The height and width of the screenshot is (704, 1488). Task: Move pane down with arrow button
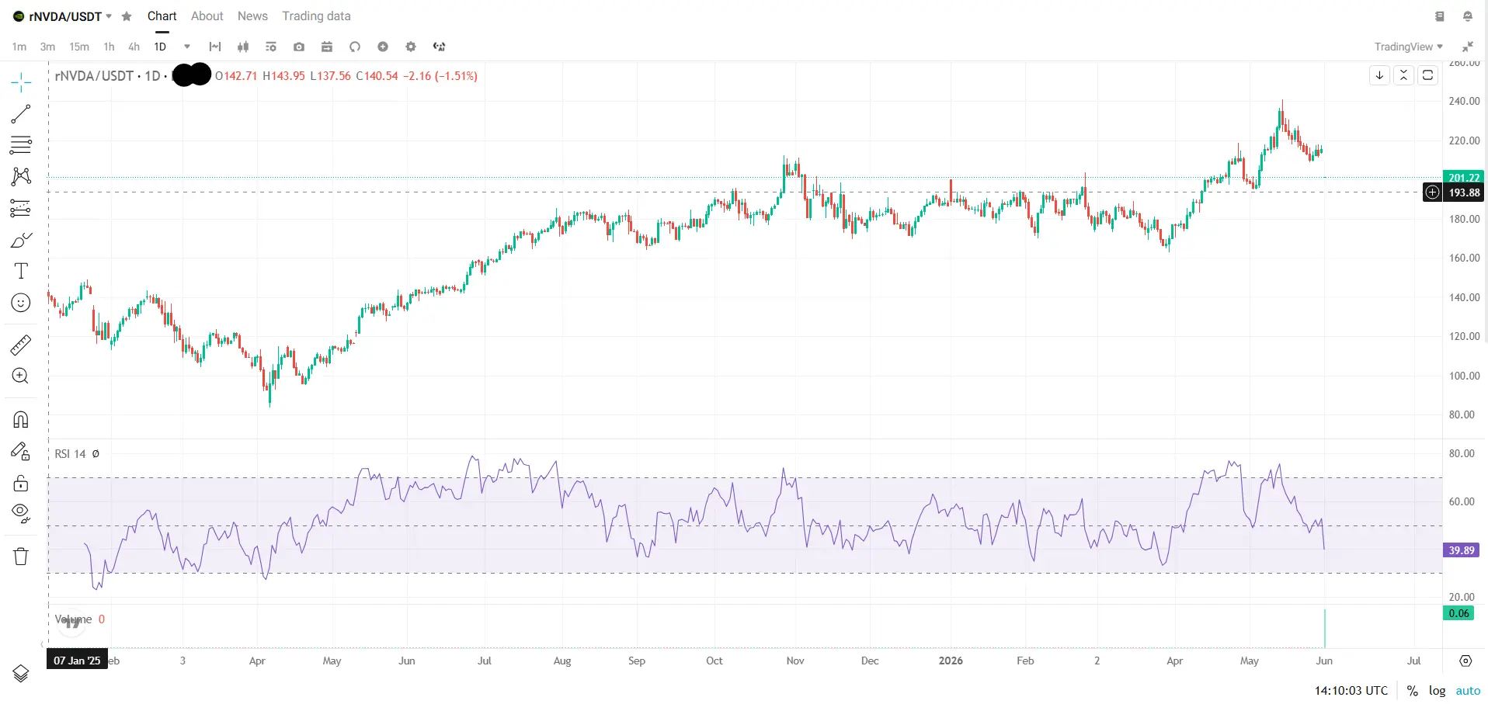[1379, 75]
